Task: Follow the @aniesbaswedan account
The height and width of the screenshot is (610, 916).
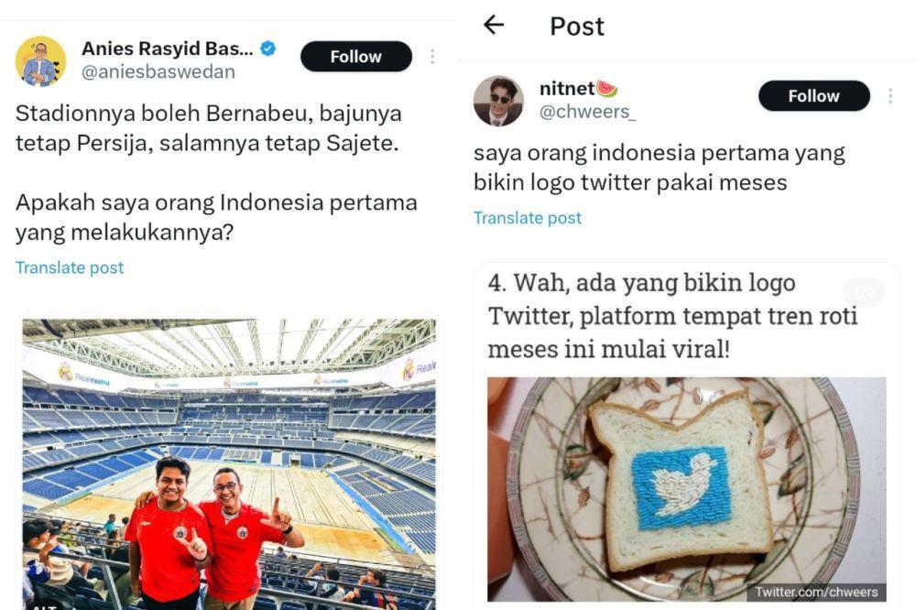Action: coord(355,57)
